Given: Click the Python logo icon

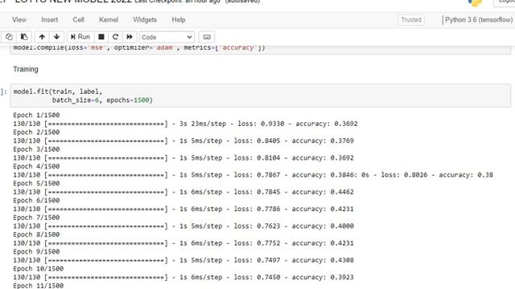Looking at the screenshot, I should tap(475, 2).
